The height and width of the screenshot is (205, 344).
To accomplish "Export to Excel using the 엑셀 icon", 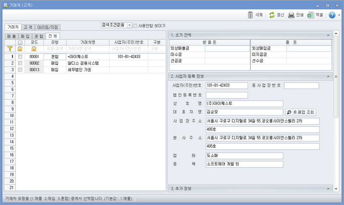I will point(310,15).
